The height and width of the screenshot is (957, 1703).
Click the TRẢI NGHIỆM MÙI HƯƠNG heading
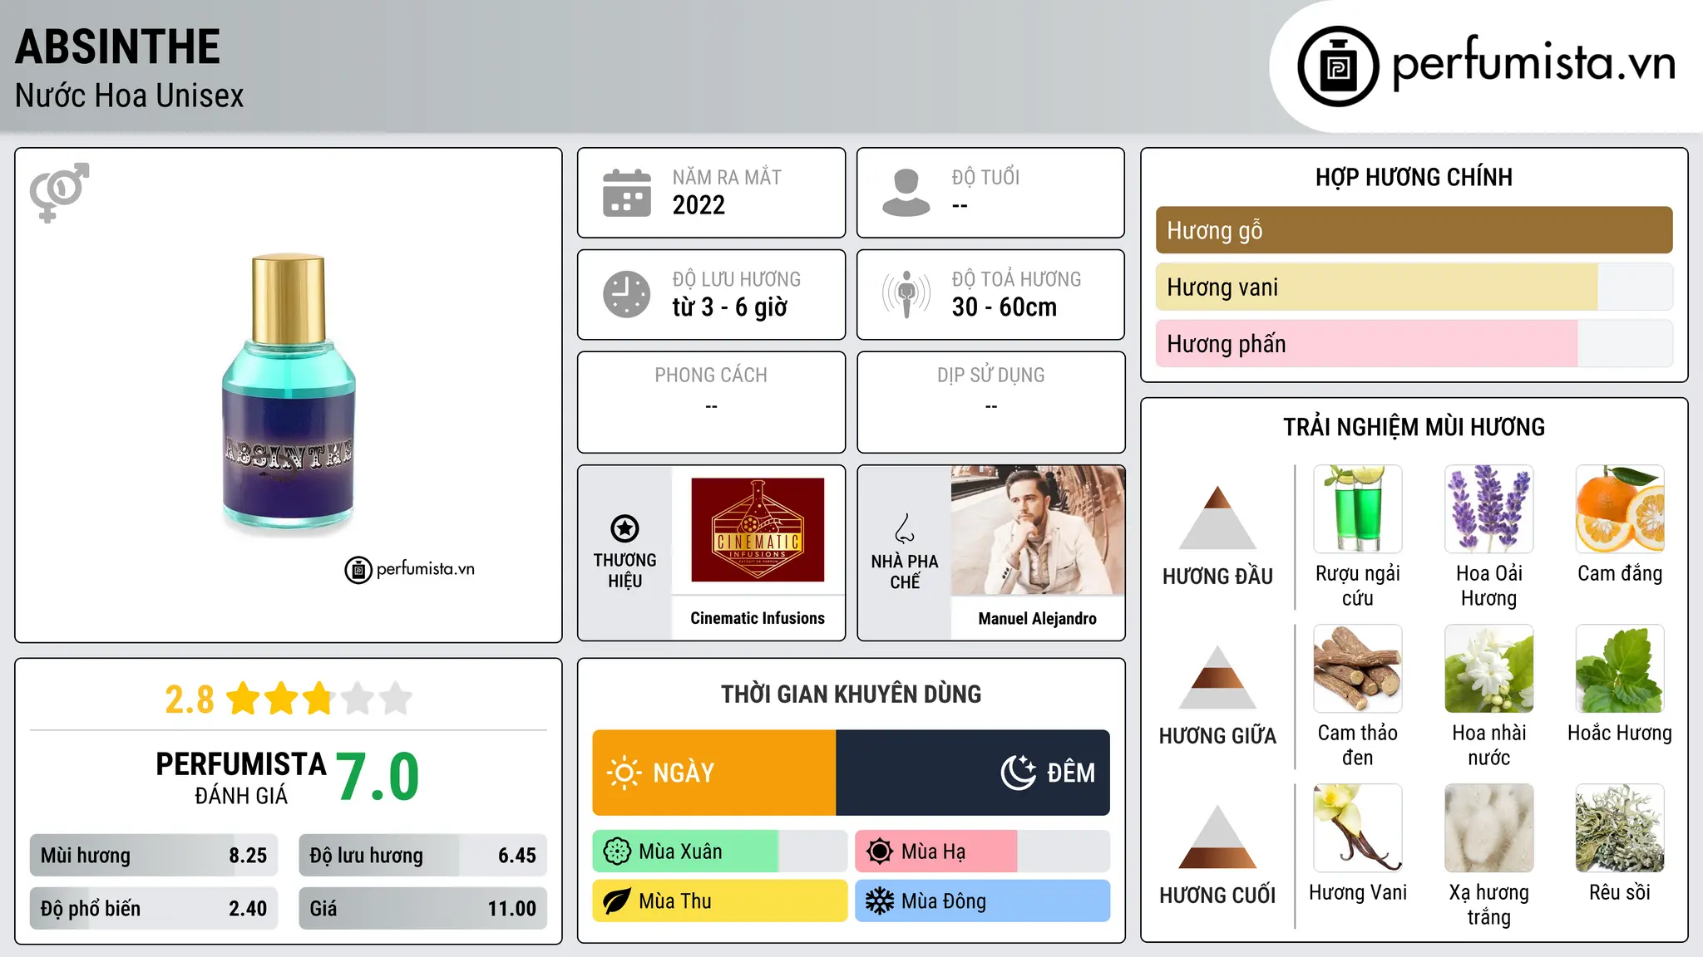[x=1414, y=427]
